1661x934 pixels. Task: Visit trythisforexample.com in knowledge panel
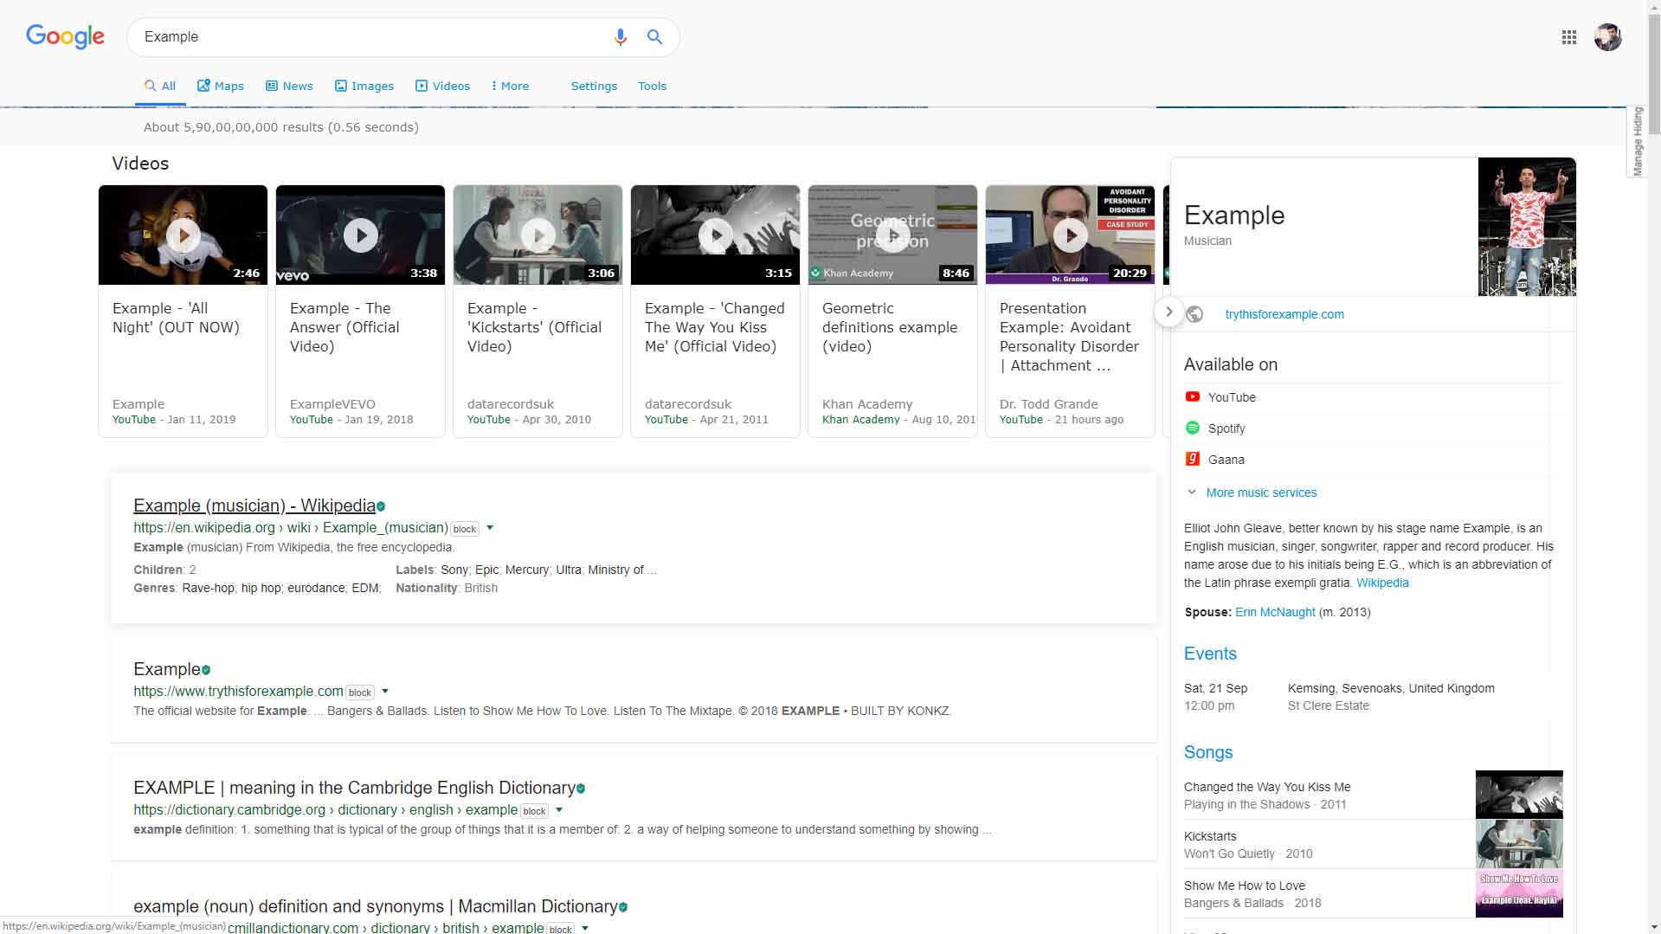[1284, 314]
